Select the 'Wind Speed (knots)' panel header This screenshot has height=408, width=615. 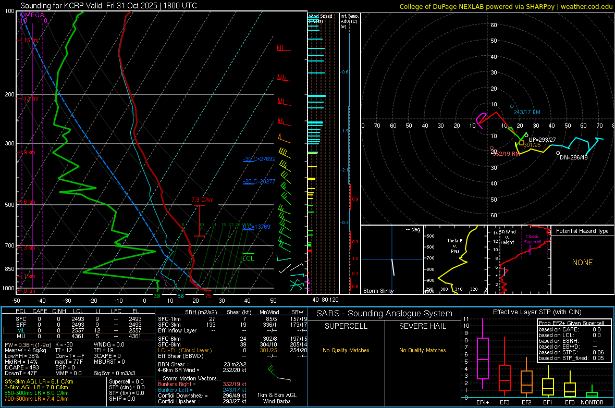click(320, 18)
